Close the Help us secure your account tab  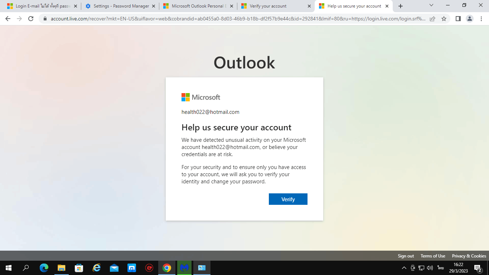click(387, 6)
